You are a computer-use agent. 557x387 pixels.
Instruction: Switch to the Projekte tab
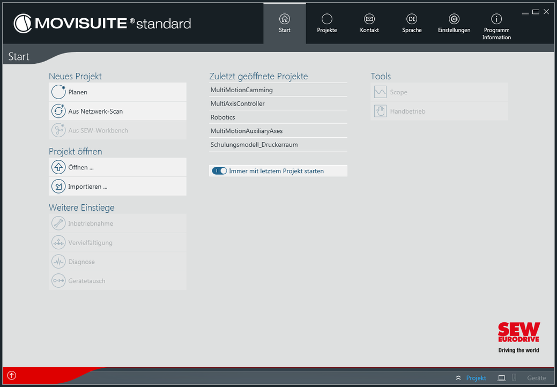[326, 23]
